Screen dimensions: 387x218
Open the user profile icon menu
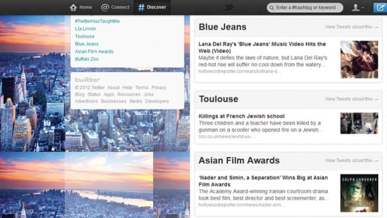357,8
